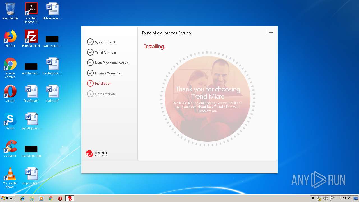Screen dimensions: 359x202
Task: Click the Show Desktop taskbar icon
Action: coord(356,198)
